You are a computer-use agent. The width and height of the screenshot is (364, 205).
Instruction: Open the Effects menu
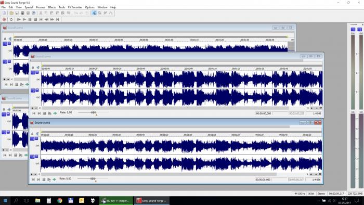pyautogui.click(x=51, y=7)
